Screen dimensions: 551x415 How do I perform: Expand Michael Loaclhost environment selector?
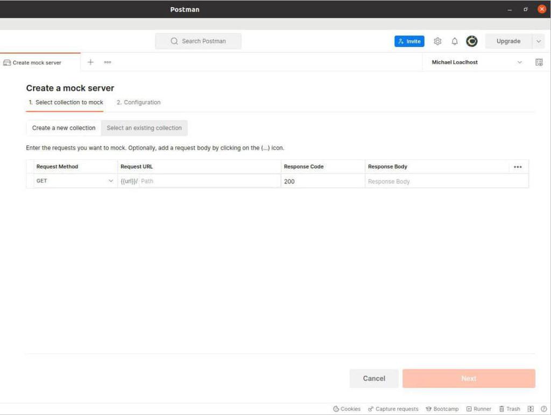(x=477, y=62)
